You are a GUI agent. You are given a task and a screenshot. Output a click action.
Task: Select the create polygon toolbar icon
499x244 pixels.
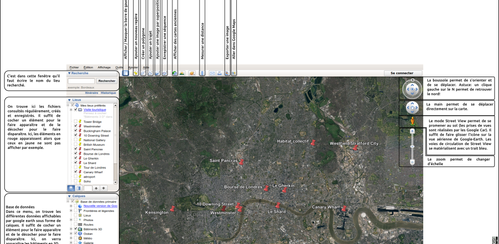[x=143, y=73]
